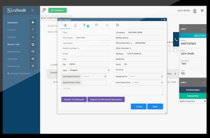Click Import To Microsoft Dynamics button
This screenshot has height=138, width=210.
click(x=106, y=100)
